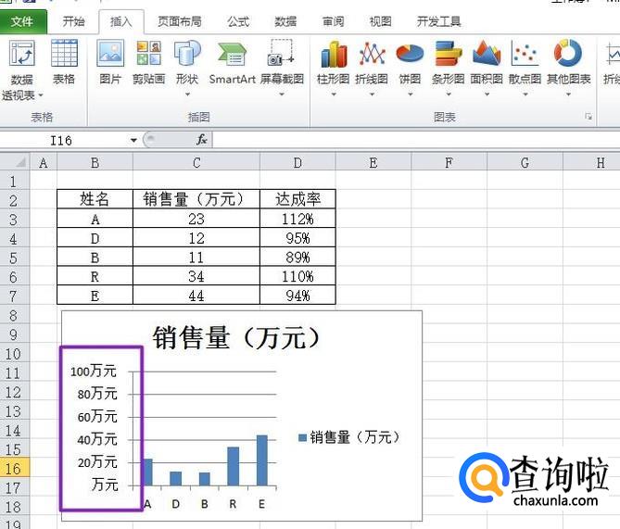Image resolution: width=620 pixels, height=529 pixels.
Task: Switch to the 开始 Home tab
Action: (x=73, y=21)
